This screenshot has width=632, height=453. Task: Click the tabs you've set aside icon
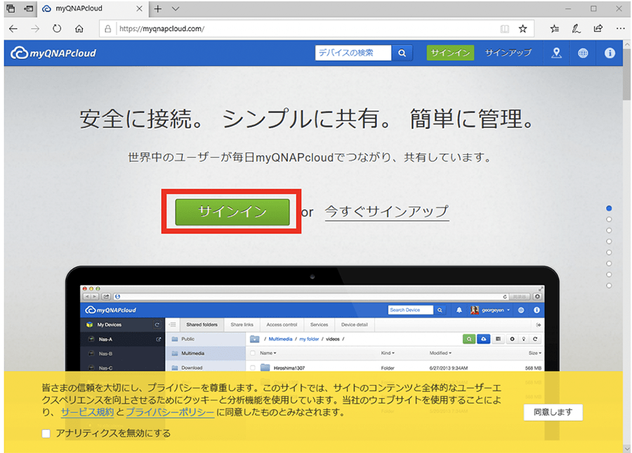point(11,8)
